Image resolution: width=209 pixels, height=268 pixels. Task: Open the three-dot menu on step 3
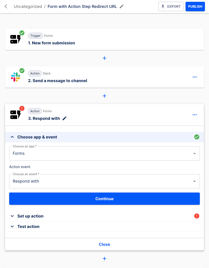195,115
